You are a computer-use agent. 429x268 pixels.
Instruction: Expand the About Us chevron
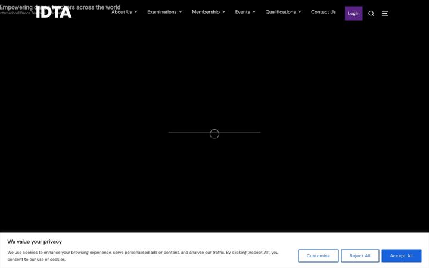(136, 11)
